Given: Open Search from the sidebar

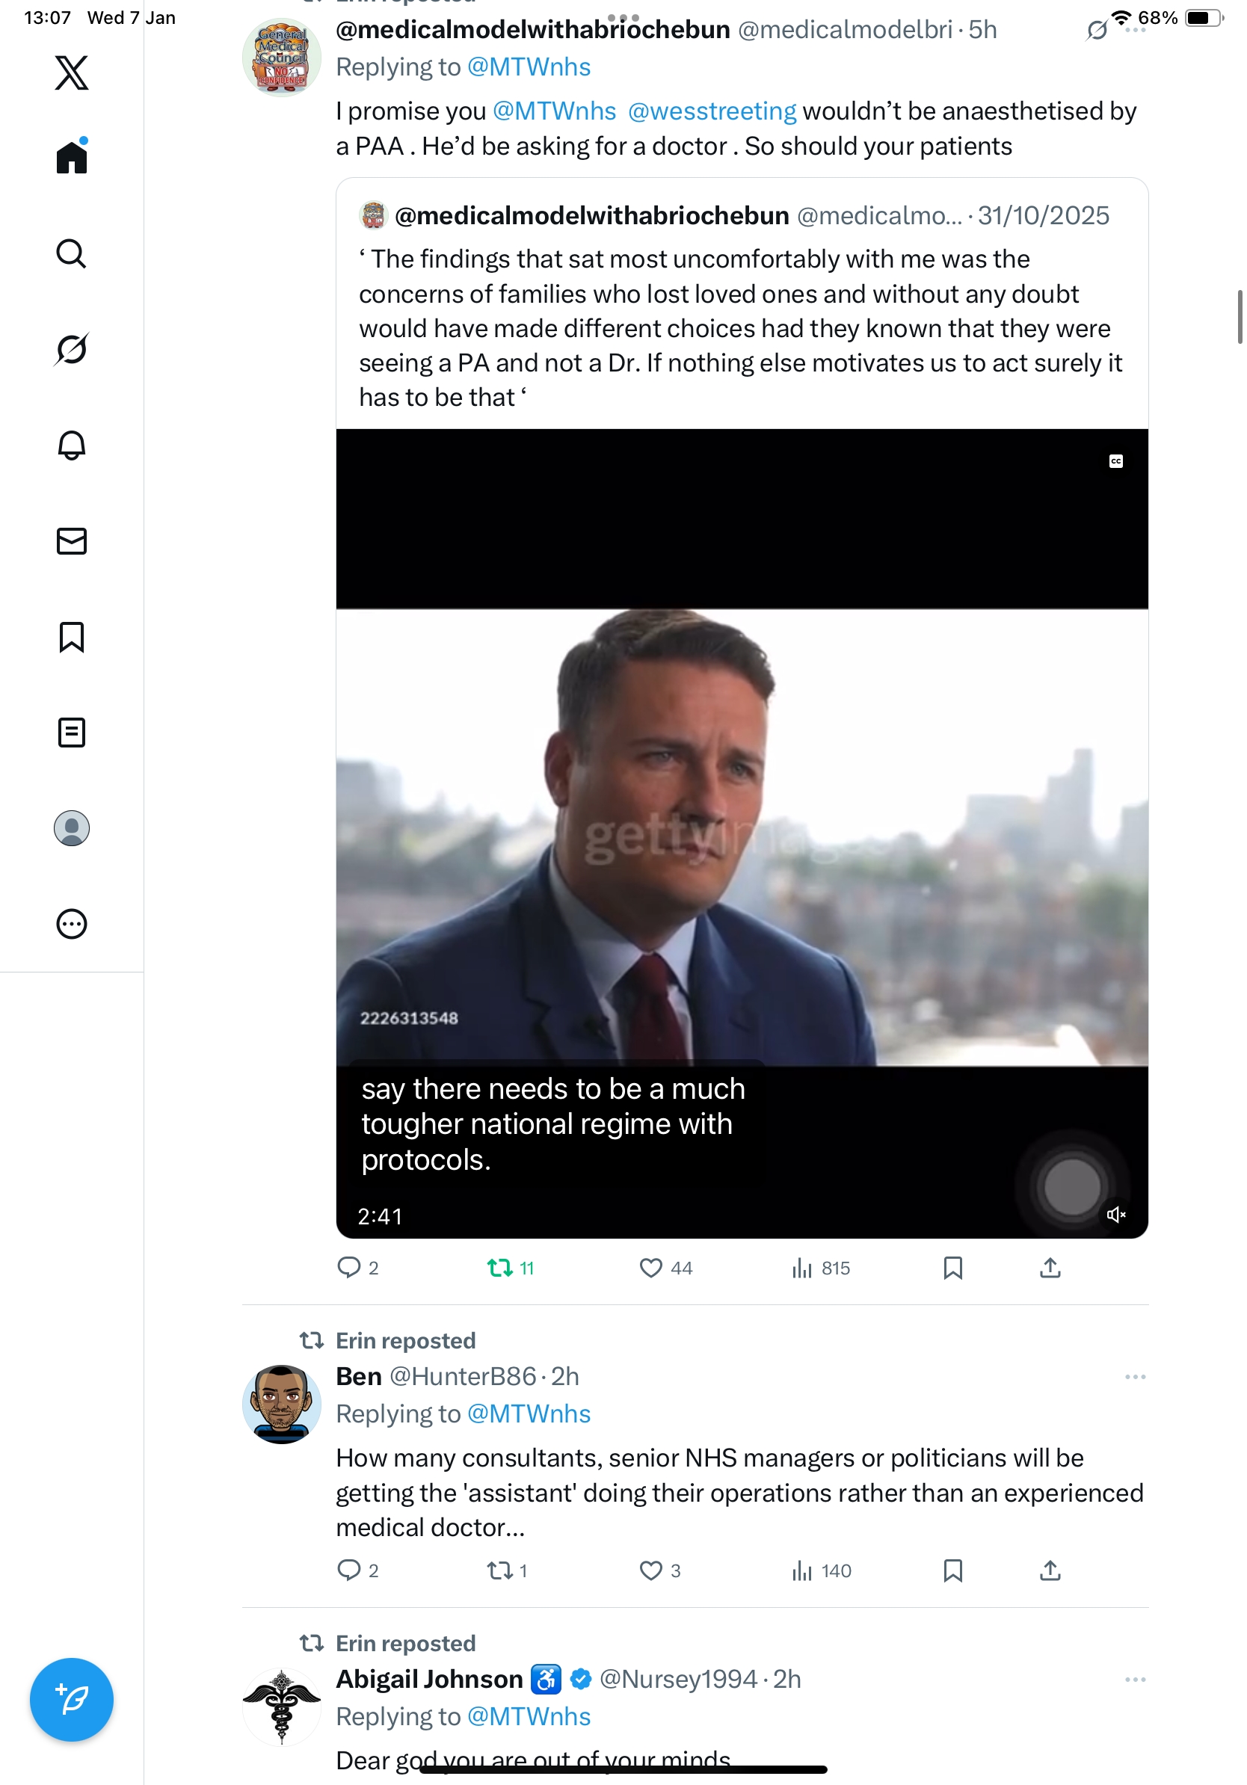Looking at the screenshot, I should pyautogui.click(x=72, y=253).
